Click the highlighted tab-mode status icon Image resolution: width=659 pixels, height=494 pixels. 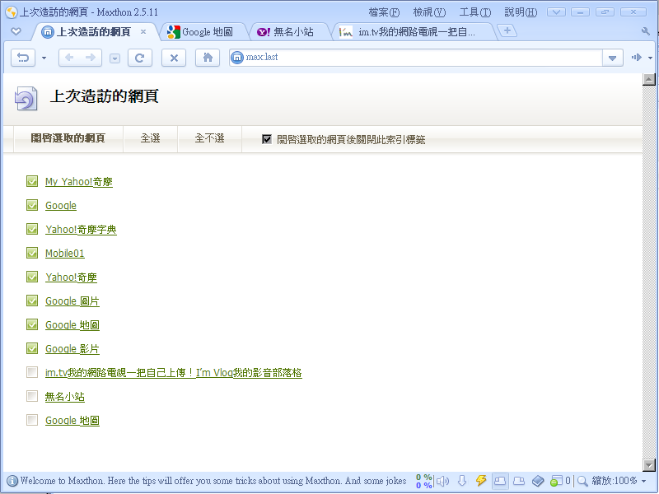click(x=500, y=481)
